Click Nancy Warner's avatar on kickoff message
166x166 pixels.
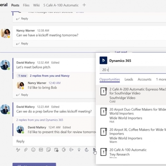(5, 33)
